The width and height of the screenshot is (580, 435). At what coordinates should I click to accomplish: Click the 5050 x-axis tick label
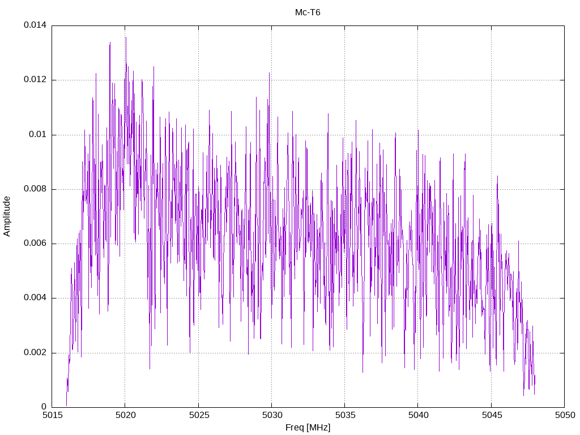[x=565, y=415]
